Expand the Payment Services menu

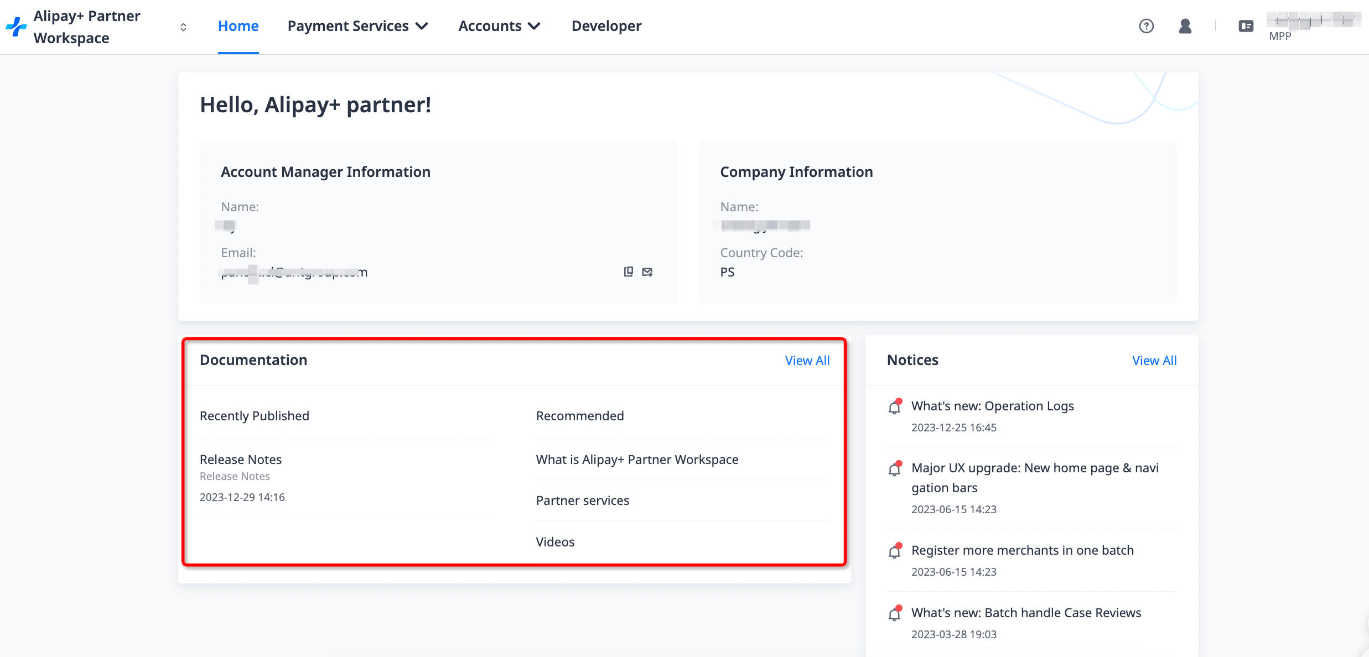[357, 26]
